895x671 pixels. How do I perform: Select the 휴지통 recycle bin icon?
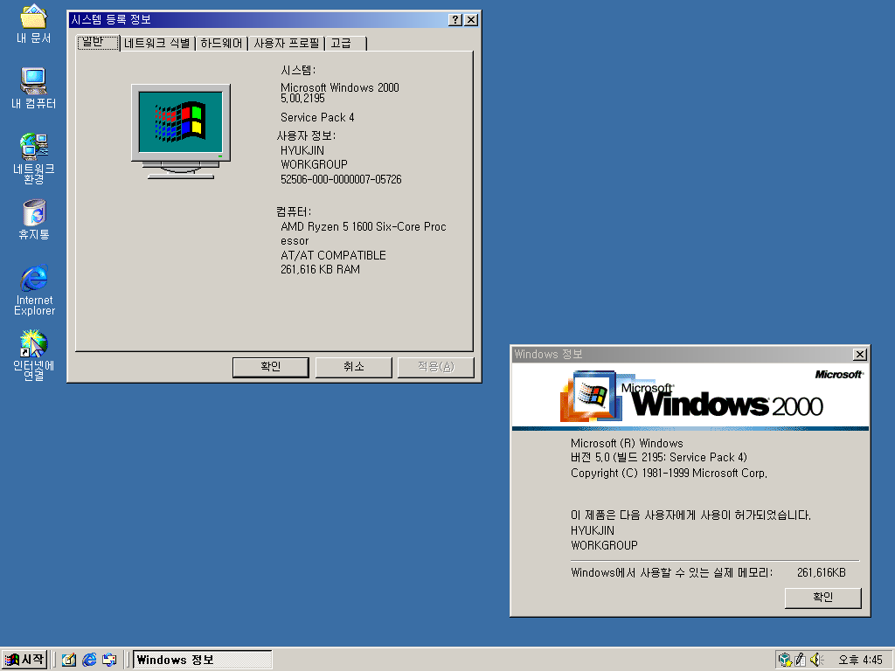(34, 219)
